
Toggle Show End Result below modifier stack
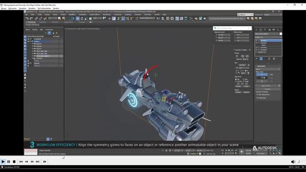[x=261, y=59]
